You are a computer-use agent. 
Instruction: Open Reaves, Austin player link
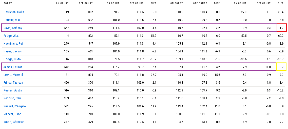pyautogui.click(x=13, y=90)
